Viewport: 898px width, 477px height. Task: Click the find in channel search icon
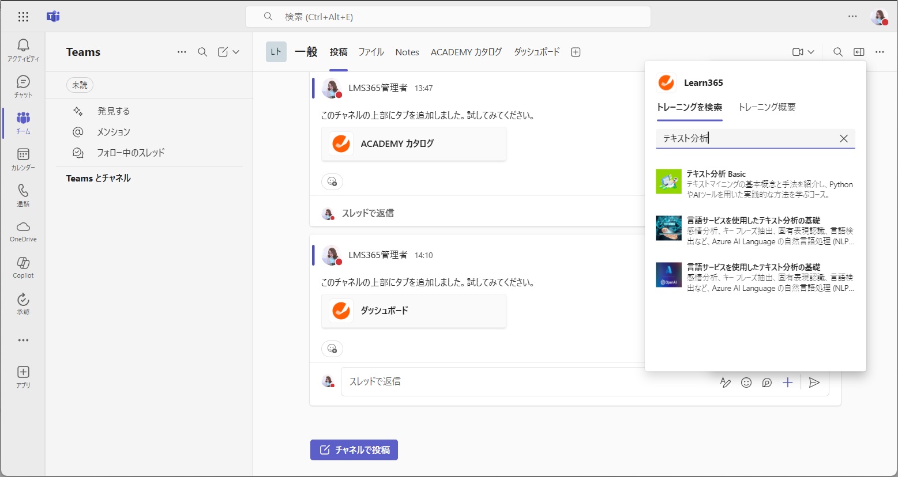pos(838,52)
